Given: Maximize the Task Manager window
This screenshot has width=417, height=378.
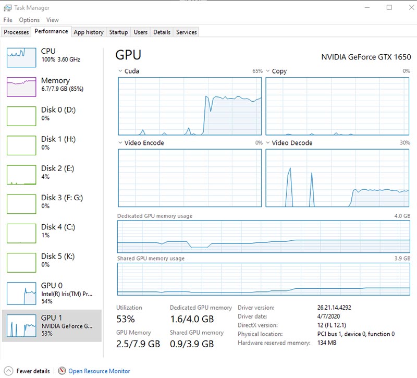Looking at the screenshot, I should (x=389, y=7).
